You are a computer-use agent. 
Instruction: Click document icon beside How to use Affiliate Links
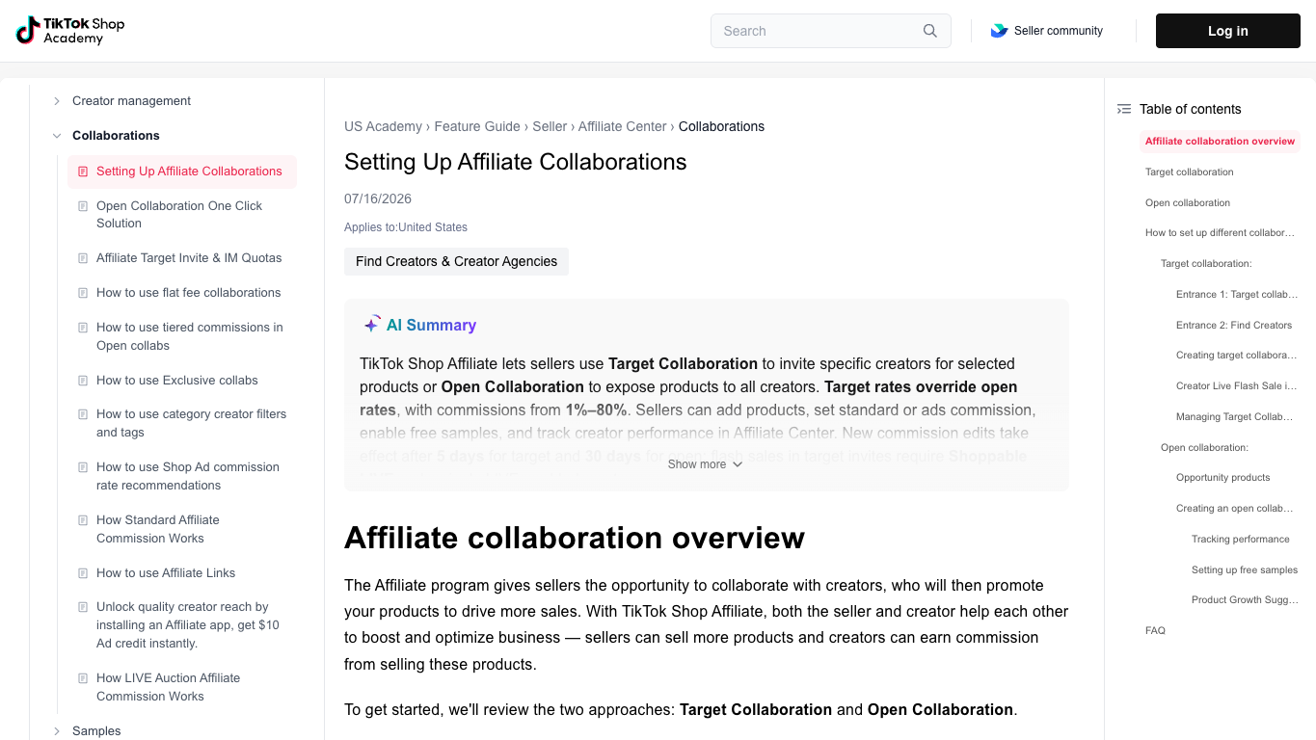tap(83, 573)
